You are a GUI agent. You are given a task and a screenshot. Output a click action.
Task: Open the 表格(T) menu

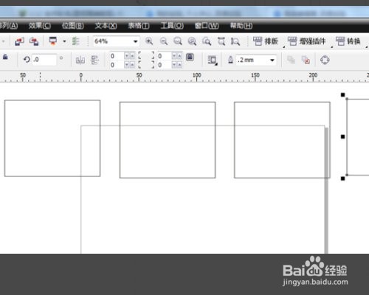(x=139, y=26)
